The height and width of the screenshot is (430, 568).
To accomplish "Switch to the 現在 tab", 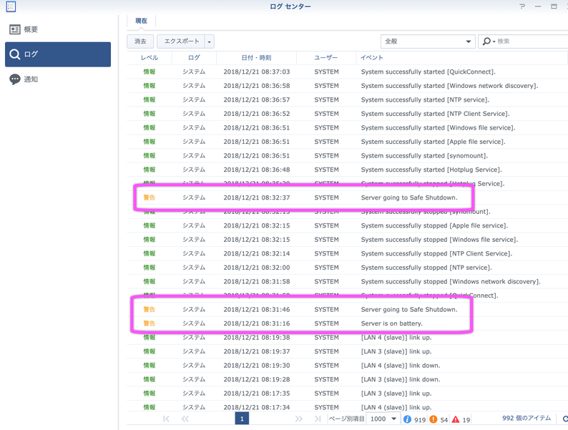I will pos(141,21).
